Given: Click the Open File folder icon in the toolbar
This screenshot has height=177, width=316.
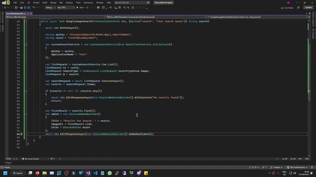Looking at the screenshot, I should [x=21, y=8].
